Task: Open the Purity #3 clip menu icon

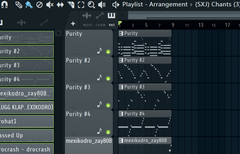Action: click(121, 87)
